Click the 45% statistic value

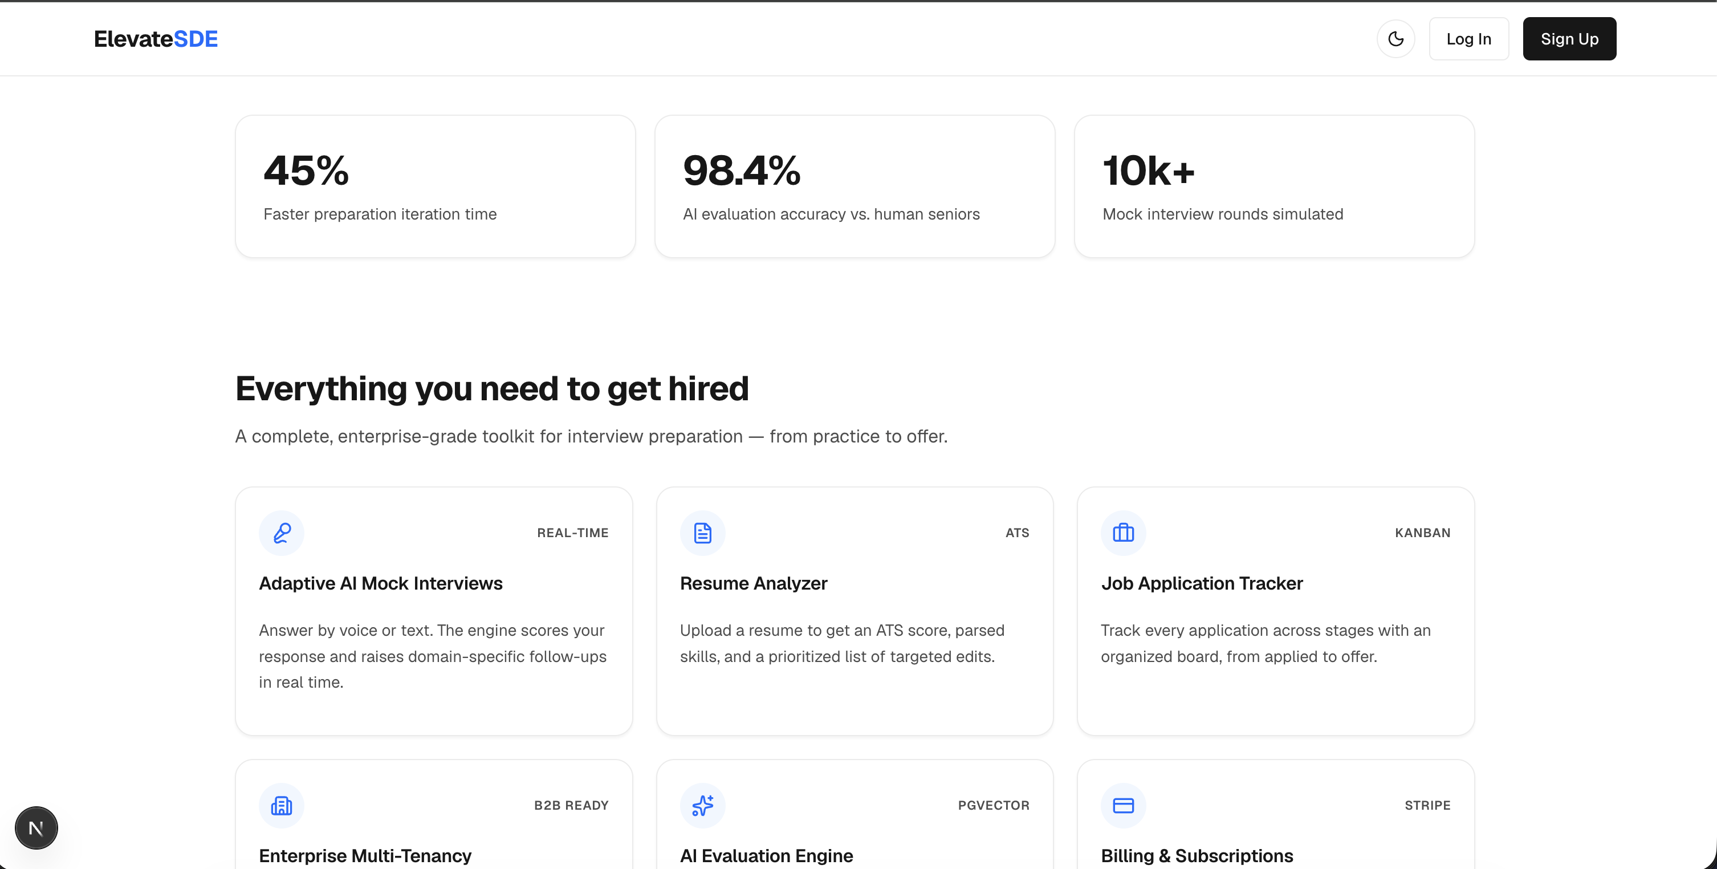coord(306,170)
